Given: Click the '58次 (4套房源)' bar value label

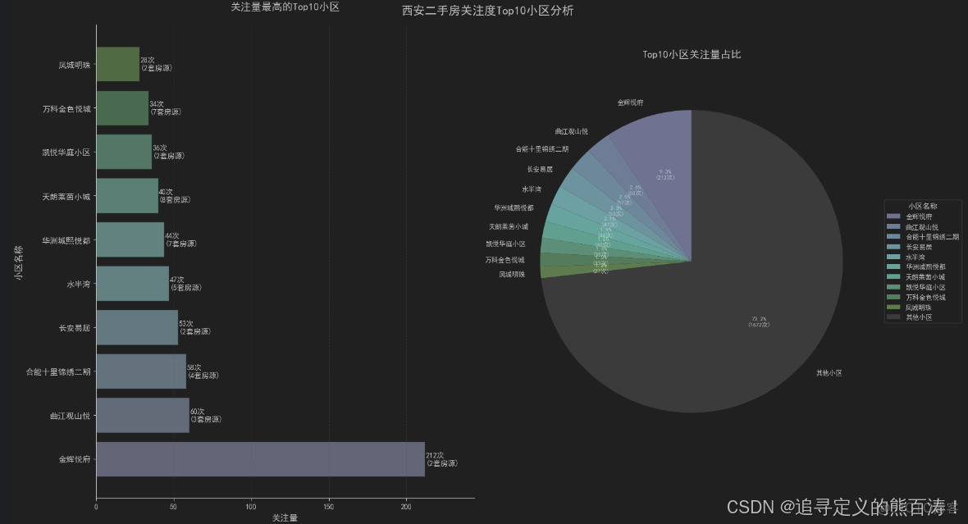Looking at the screenshot, I should coord(203,371).
